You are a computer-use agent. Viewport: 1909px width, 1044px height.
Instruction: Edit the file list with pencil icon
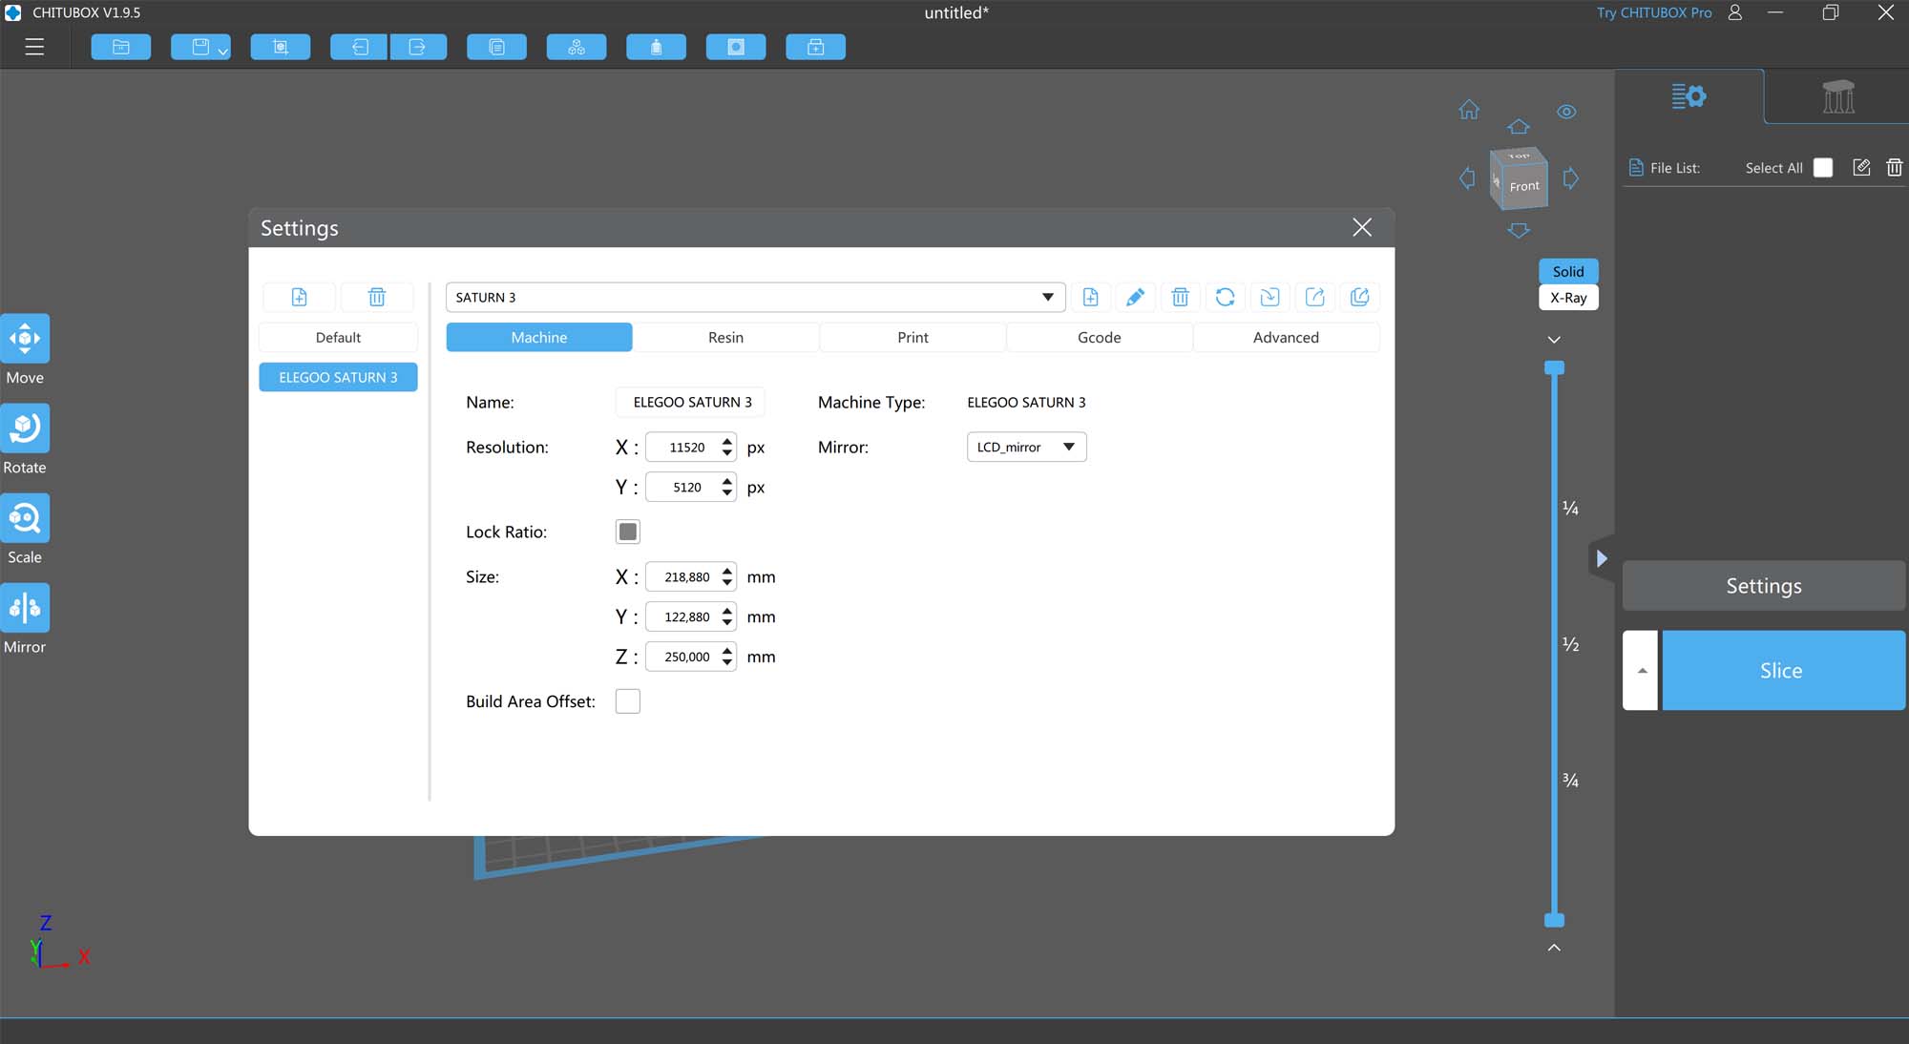click(x=1861, y=167)
